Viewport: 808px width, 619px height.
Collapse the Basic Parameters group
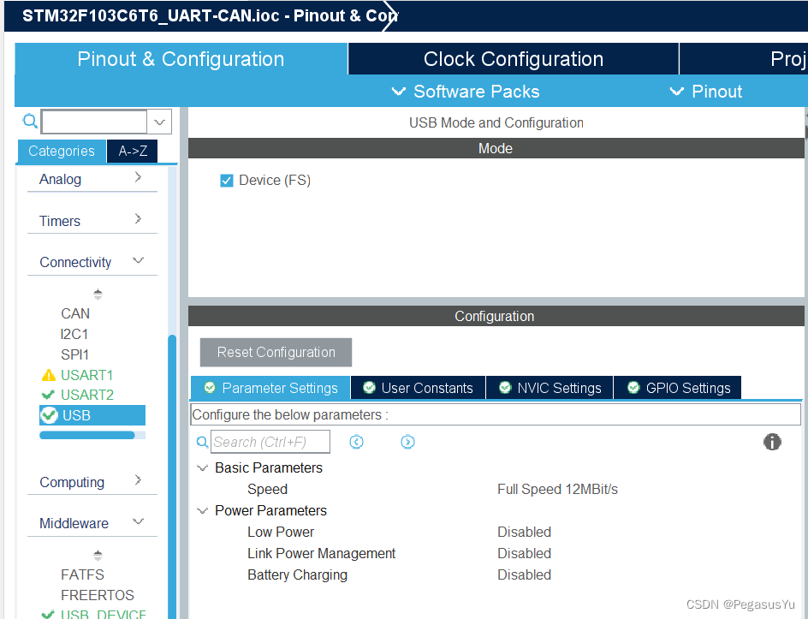coord(203,468)
